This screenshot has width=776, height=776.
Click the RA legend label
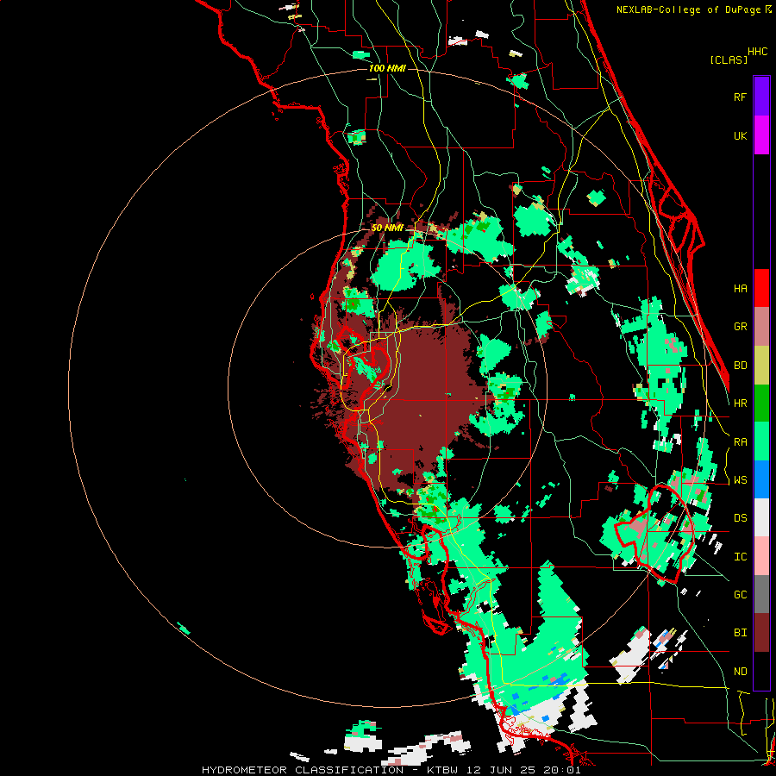(x=740, y=442)
